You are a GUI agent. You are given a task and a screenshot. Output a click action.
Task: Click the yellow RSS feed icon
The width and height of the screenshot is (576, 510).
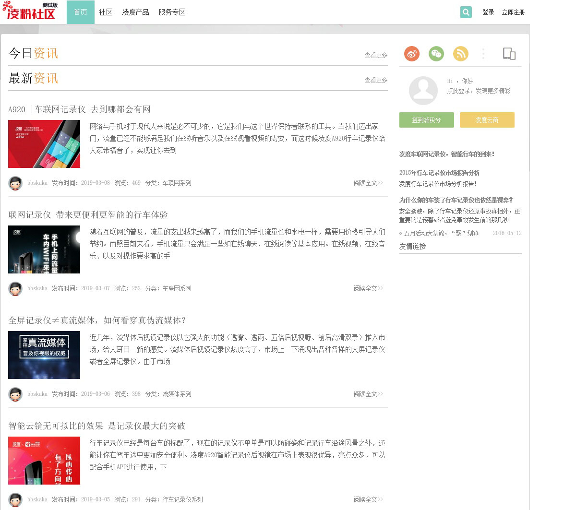click(461, 54)
